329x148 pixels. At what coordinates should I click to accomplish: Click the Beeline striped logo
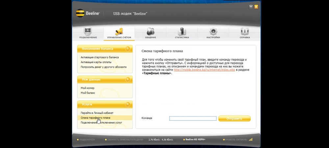coord(80,13)
